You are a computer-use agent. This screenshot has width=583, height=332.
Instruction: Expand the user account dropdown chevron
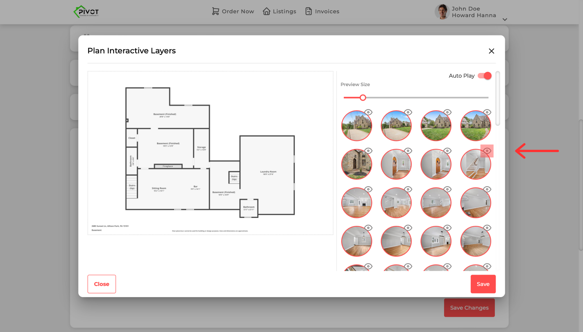pos(505,20)
